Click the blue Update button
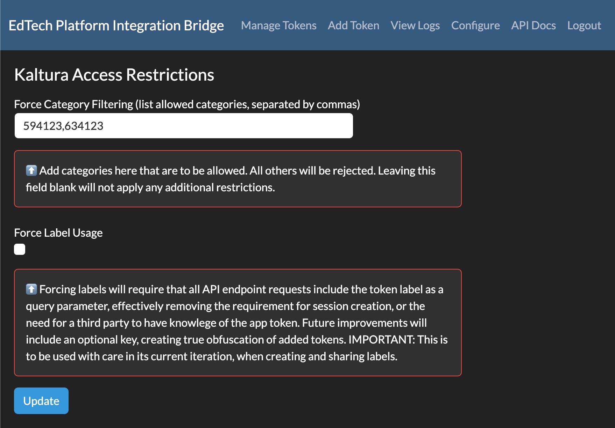Image resolution: width=615 pixels, height=428 pixels. [41, 401]
